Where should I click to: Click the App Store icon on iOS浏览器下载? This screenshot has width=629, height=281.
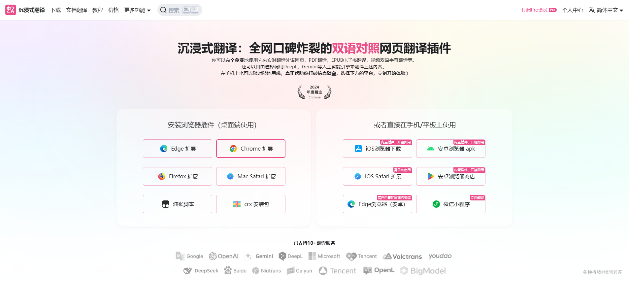point(358,149)
